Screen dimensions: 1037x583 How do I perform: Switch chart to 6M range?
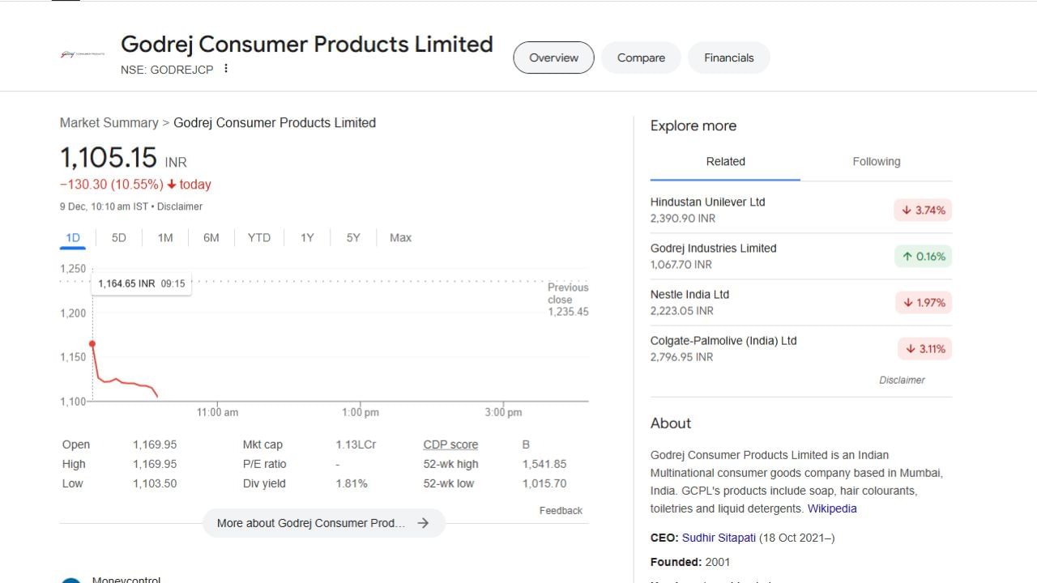click(211, 237)
